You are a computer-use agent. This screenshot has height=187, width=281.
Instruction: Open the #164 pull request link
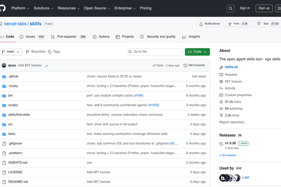coord(139,96)
